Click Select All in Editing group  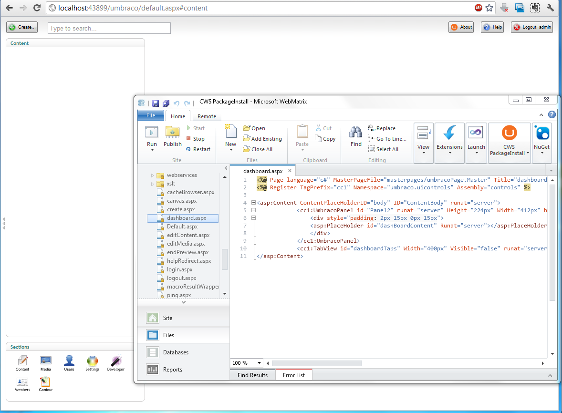[384, 149]
